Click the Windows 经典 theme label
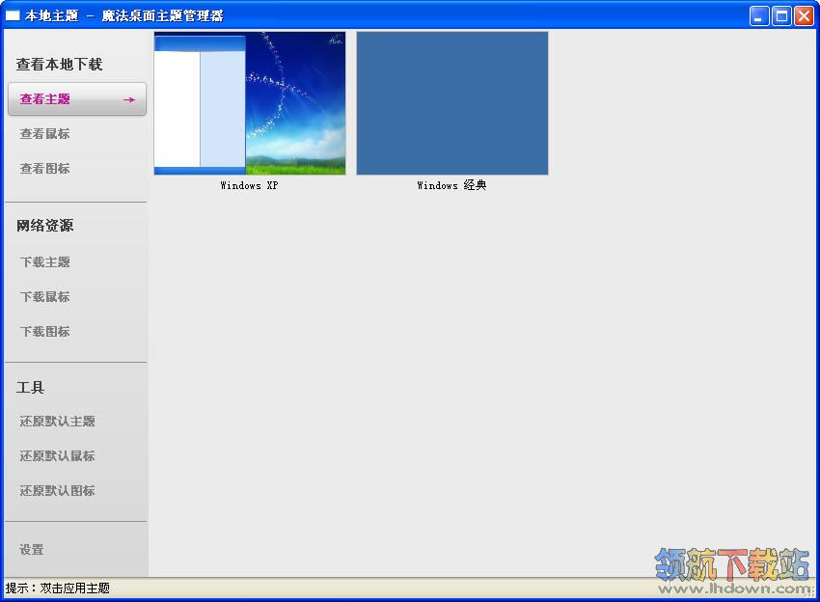The width and height of the screenshot is (820, 602). point(451,185)
